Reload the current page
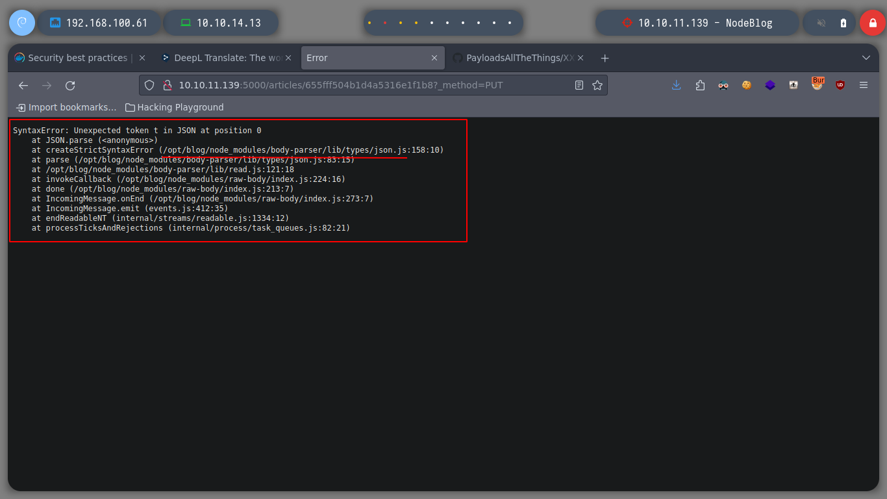887x499 pixels. pos(70,85)
